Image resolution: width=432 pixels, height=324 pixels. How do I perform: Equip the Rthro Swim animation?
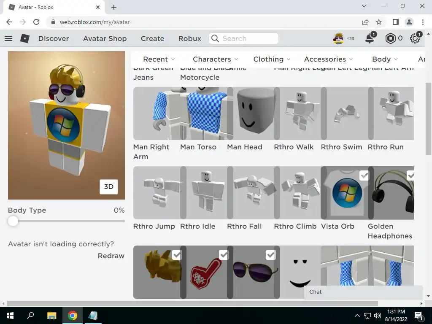click(344, 113)
